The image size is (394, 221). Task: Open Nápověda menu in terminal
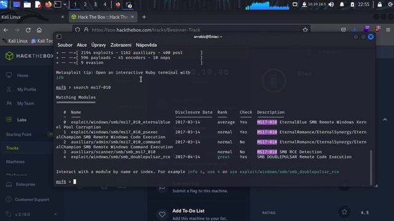click(x=147, y=45)
